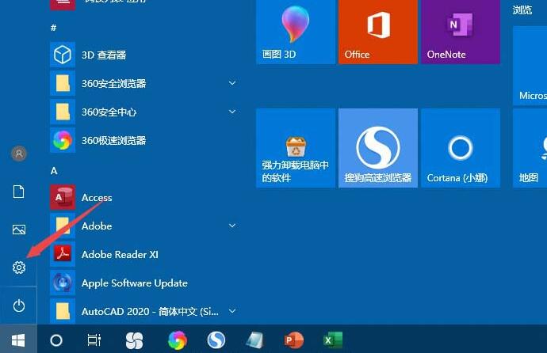Click the 浏览 tile group heading

tap(522, 10)
